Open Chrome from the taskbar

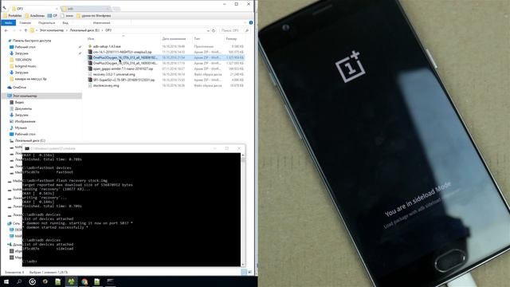pyautogui.click(x=84, y=281)
